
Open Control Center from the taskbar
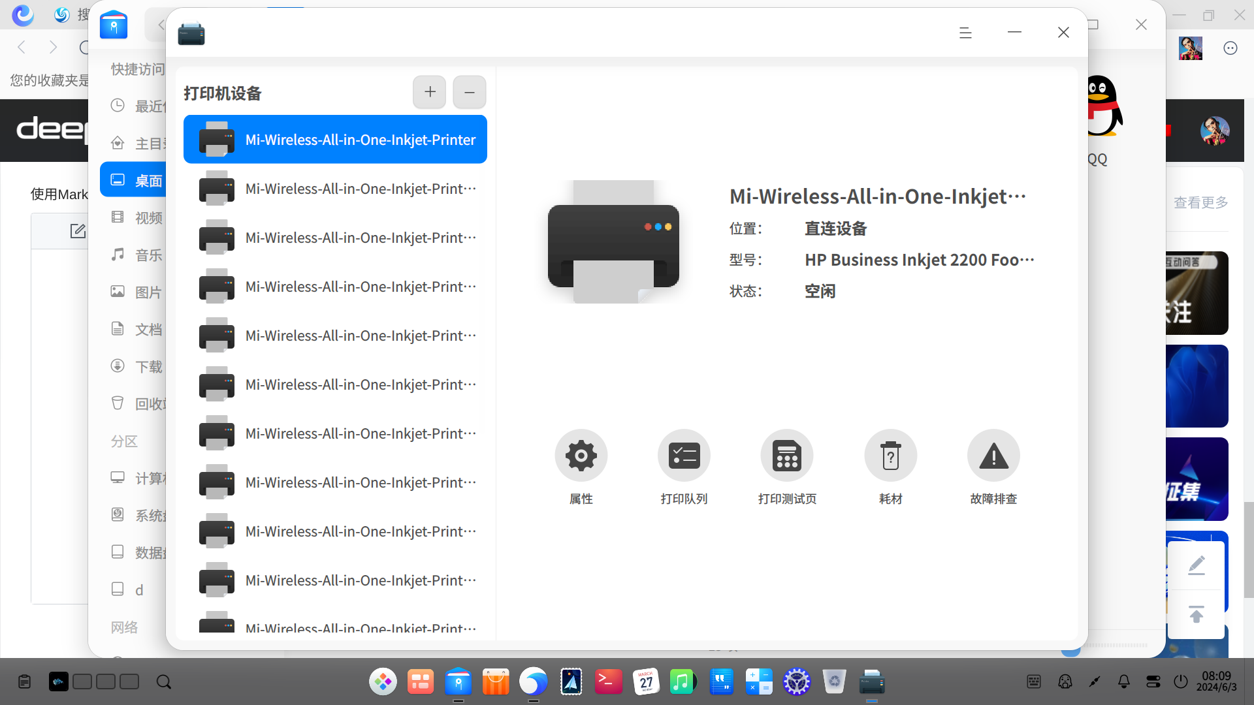pyautogui.click(x=797, y=681)
